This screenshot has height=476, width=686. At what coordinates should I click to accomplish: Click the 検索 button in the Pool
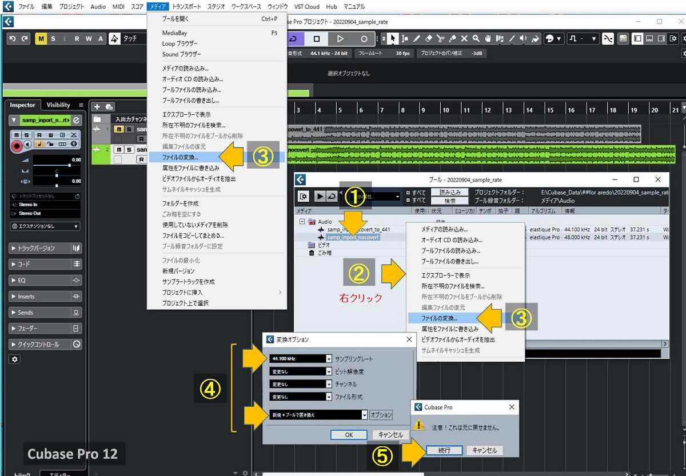click(x=449, y=201)
